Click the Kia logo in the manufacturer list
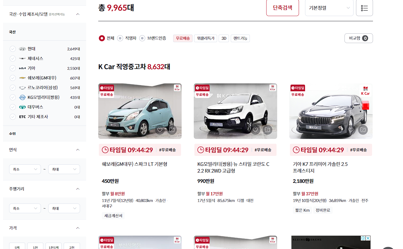Viewport: 403px width, 249px height. click(x=22, y=68)
